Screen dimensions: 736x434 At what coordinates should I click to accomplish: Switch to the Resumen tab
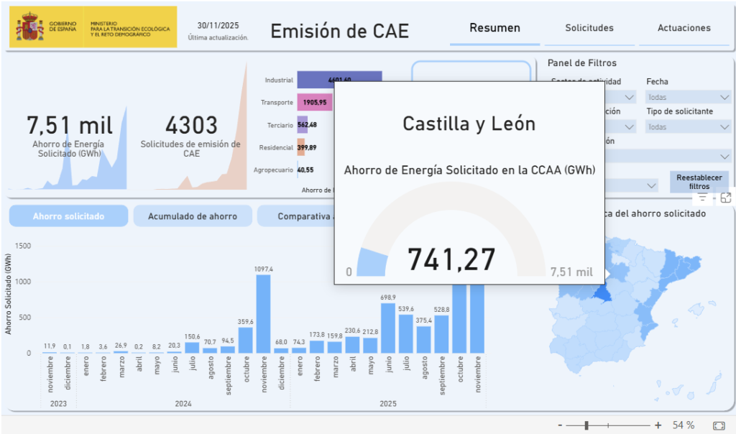[x=494, y=28]
